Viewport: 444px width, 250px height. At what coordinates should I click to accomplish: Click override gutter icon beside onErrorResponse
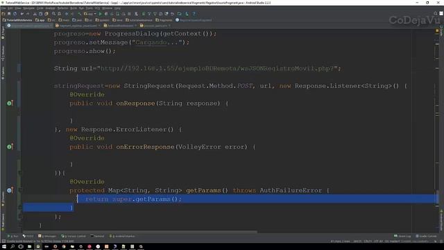10,147
